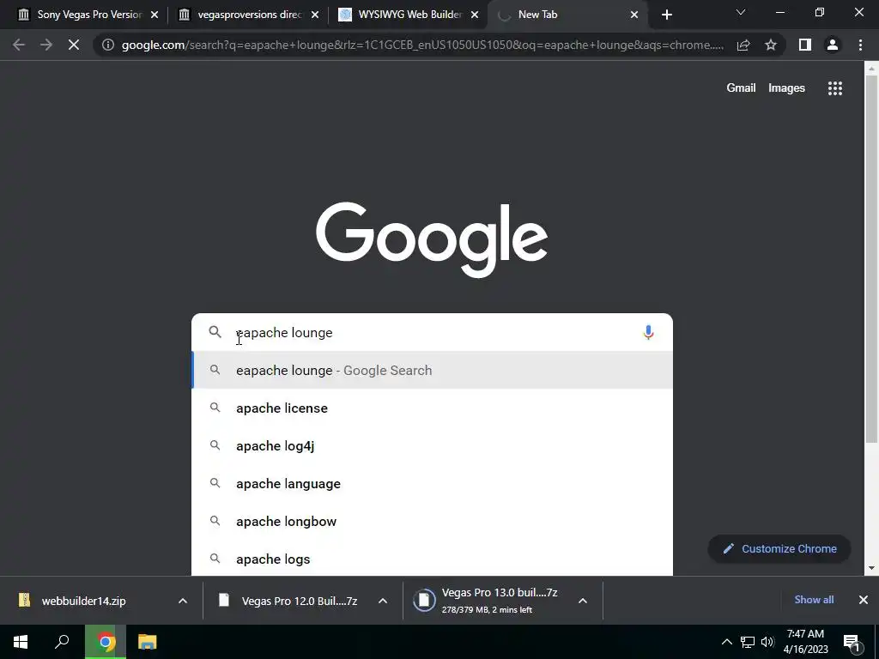Image resolution: width=879 pixels, height=659 pixels.
Task: Bookmark this tab with star icon
Action: pyautogui.click(x=771, y=45)
